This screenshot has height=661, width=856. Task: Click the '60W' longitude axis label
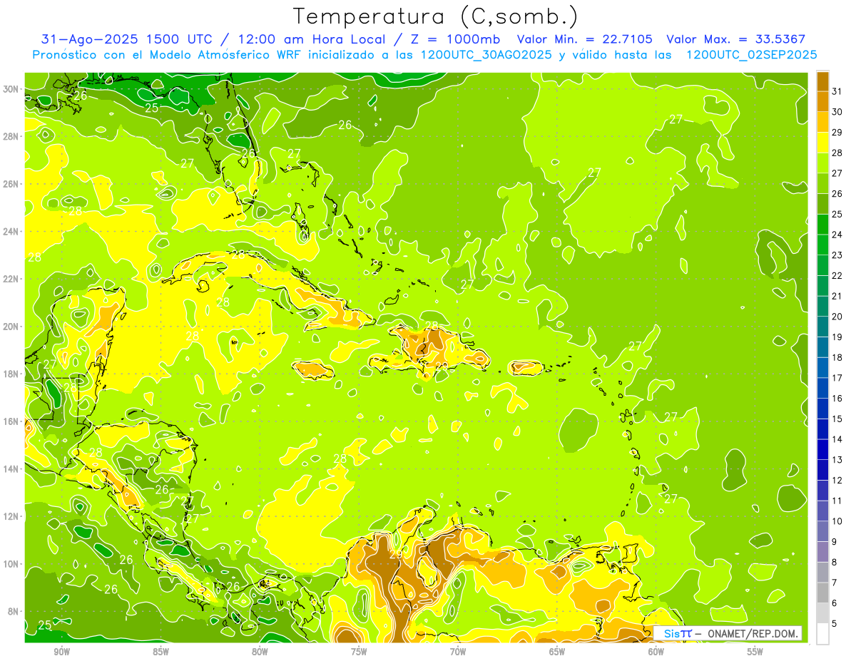click(x=656, y=652)
